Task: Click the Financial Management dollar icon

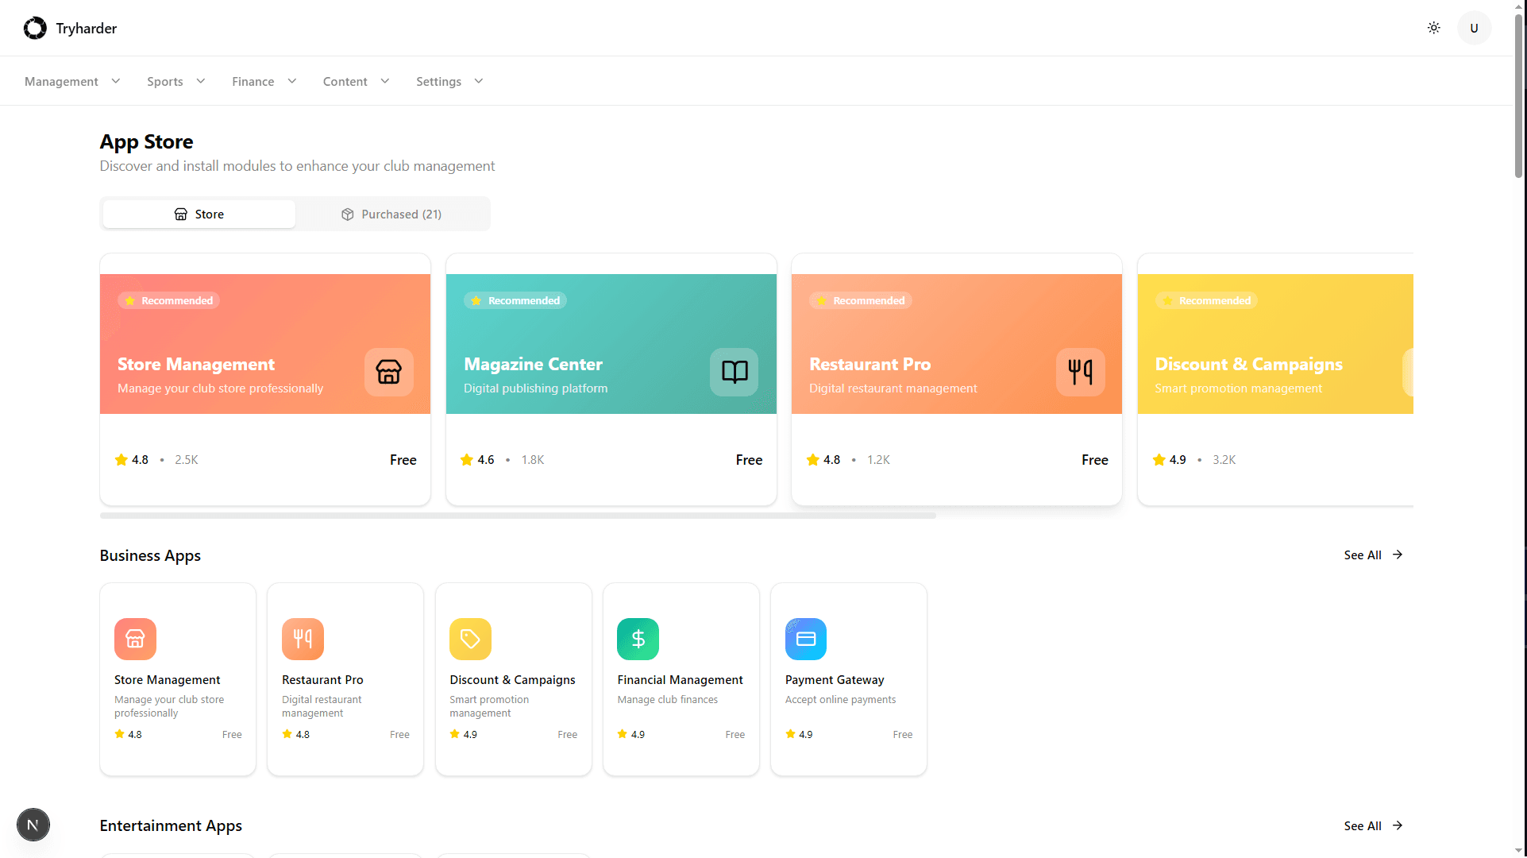Action: click(638, 639)
